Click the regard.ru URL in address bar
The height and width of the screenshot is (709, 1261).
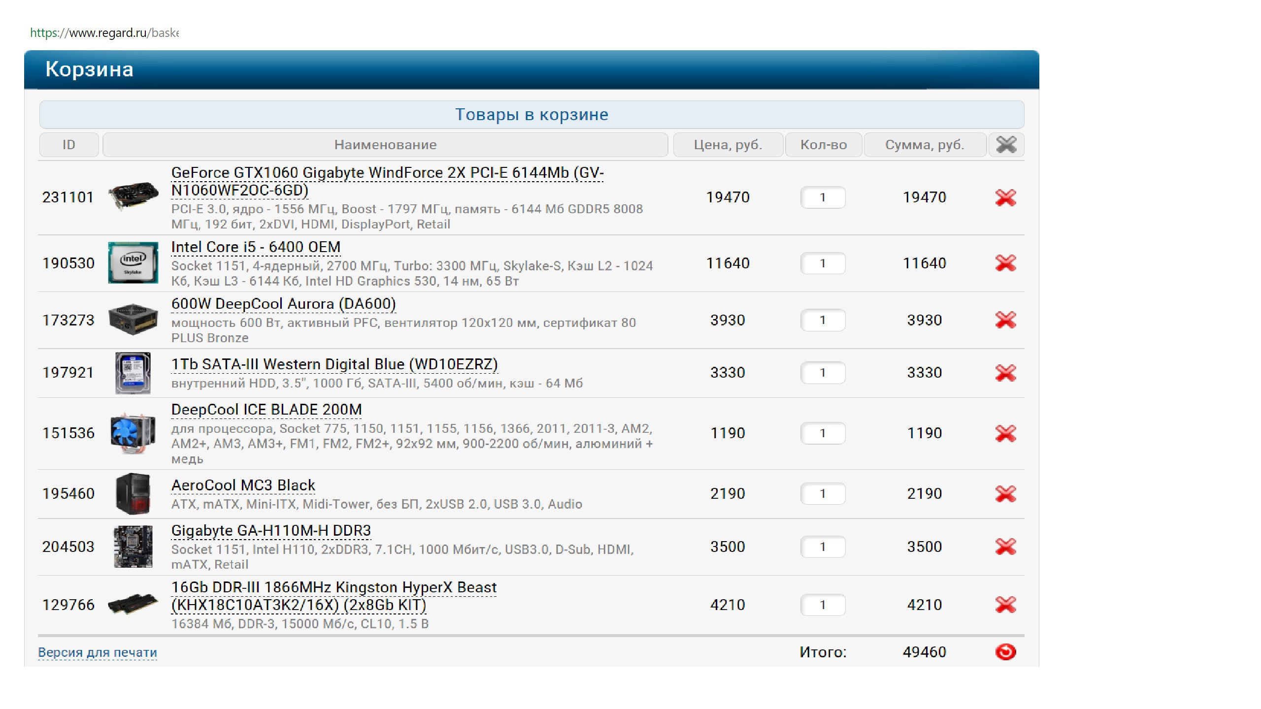point(104,33)
